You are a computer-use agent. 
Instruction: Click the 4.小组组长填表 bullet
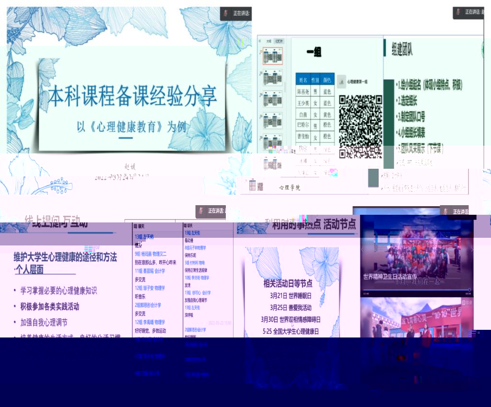click(411, 133)
